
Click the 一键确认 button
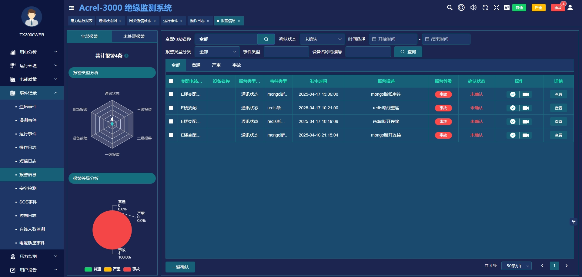click(x=180, y=267)
